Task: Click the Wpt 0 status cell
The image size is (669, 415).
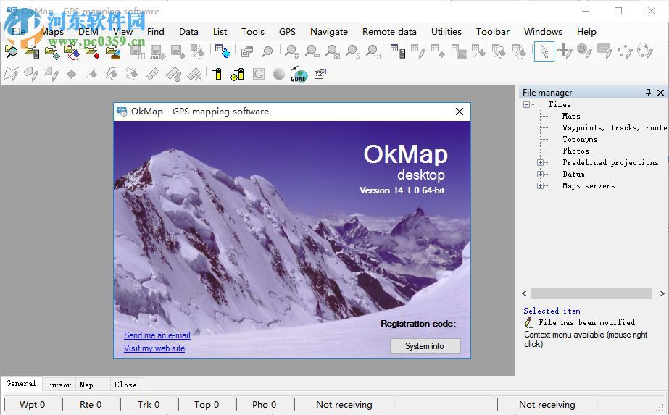Action: tap(33, 405)
